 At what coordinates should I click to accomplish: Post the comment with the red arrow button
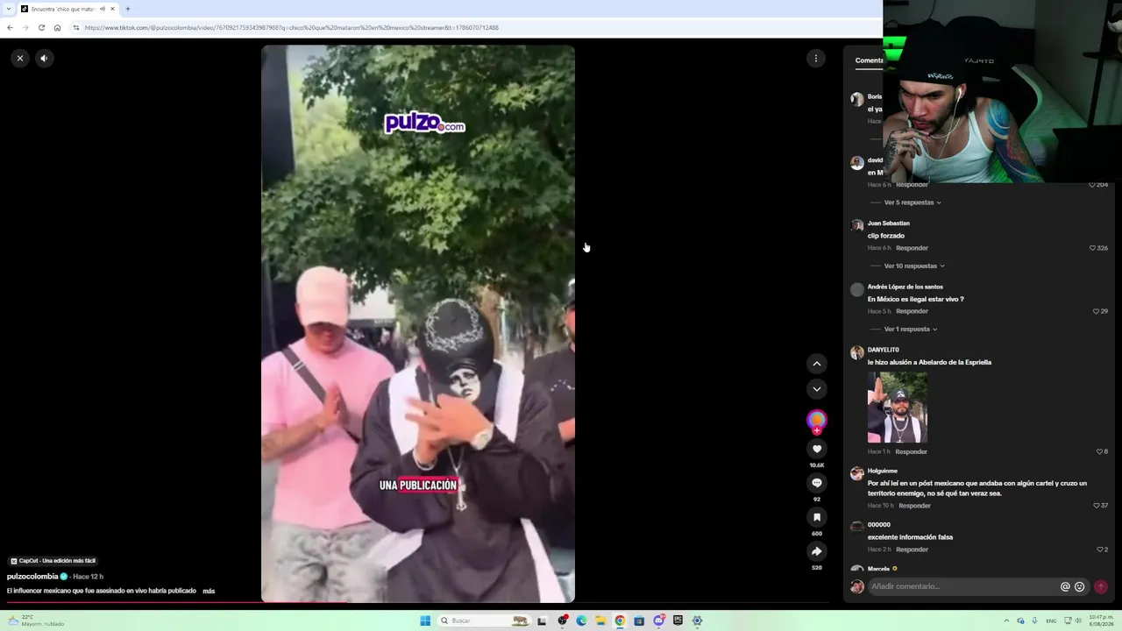[1101, 587]
